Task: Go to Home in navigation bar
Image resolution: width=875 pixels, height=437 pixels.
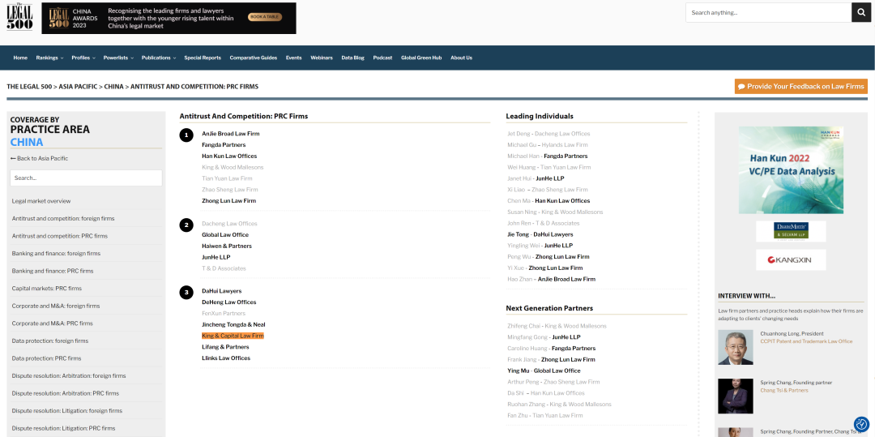Action: coord(20,58)
